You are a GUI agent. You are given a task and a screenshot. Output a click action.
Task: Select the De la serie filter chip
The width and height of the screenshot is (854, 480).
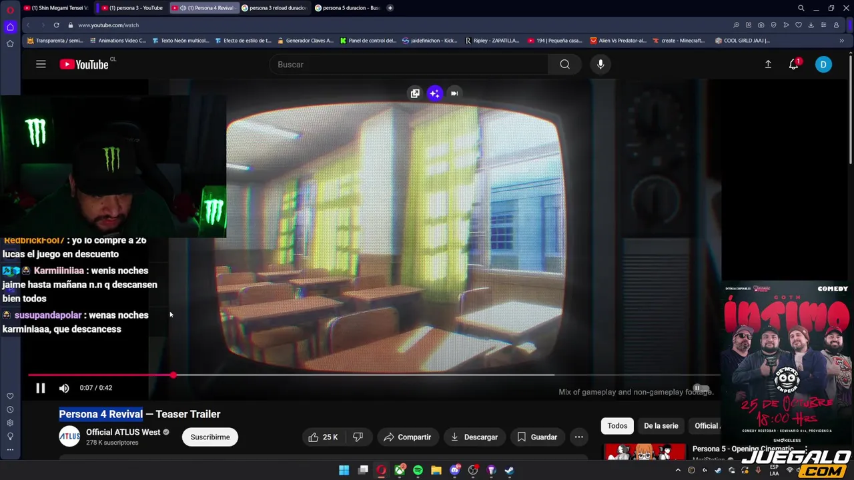click(661, 425)
